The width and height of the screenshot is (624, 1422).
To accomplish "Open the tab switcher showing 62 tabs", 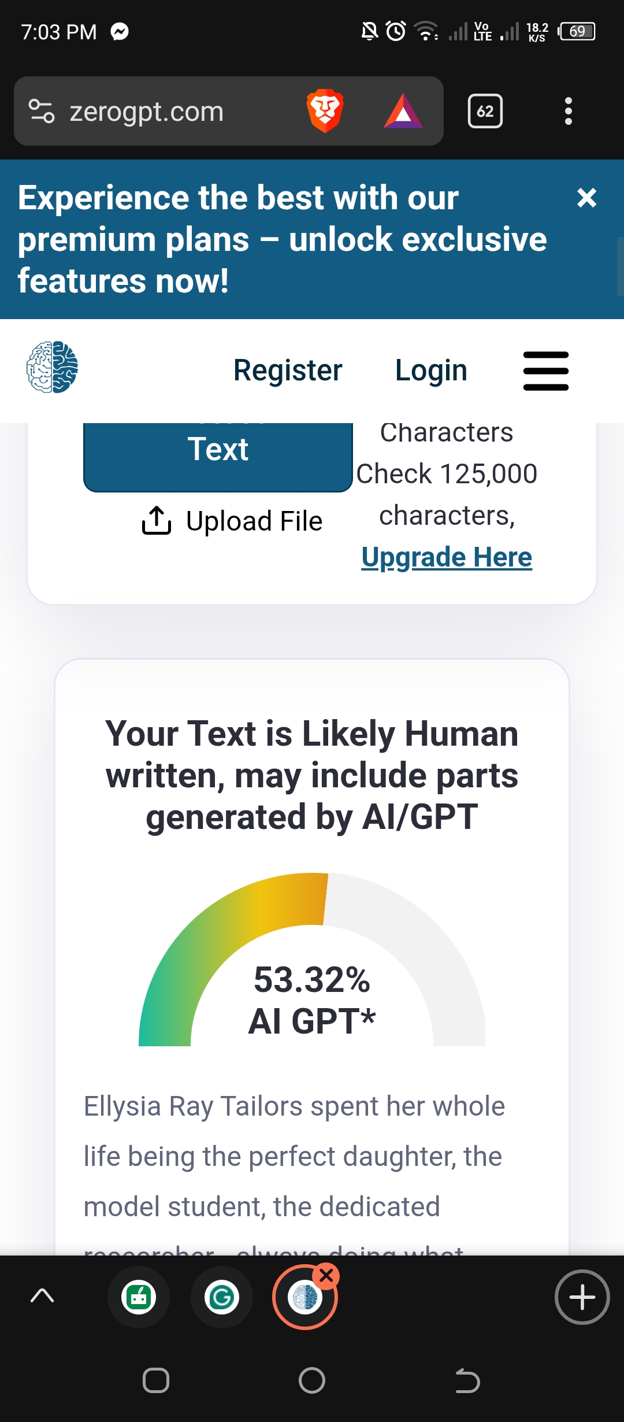I will 485,111.
